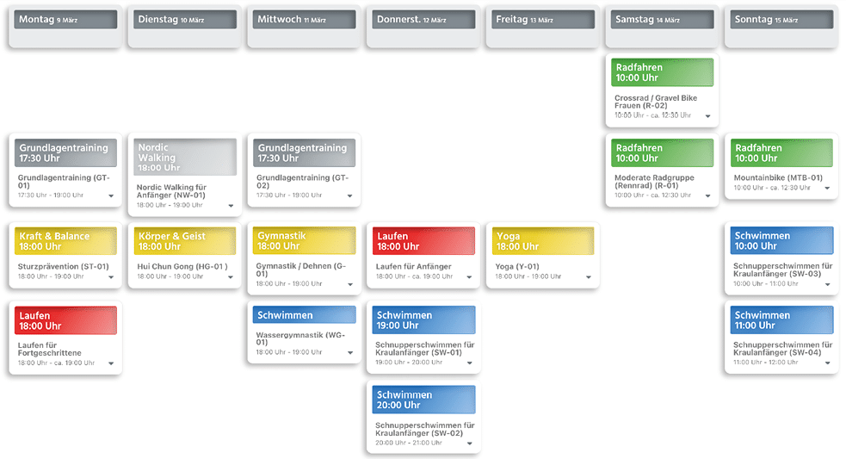Open the Gymnastik / Dehnen (G-01) title
Screen dimensions: 846x459
click(301, 271)
